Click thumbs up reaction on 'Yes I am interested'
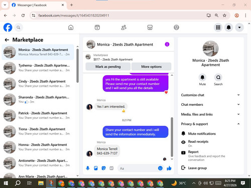Image resolution: width=251 pixels, height=188 pixels. click(x=123, y=111)
